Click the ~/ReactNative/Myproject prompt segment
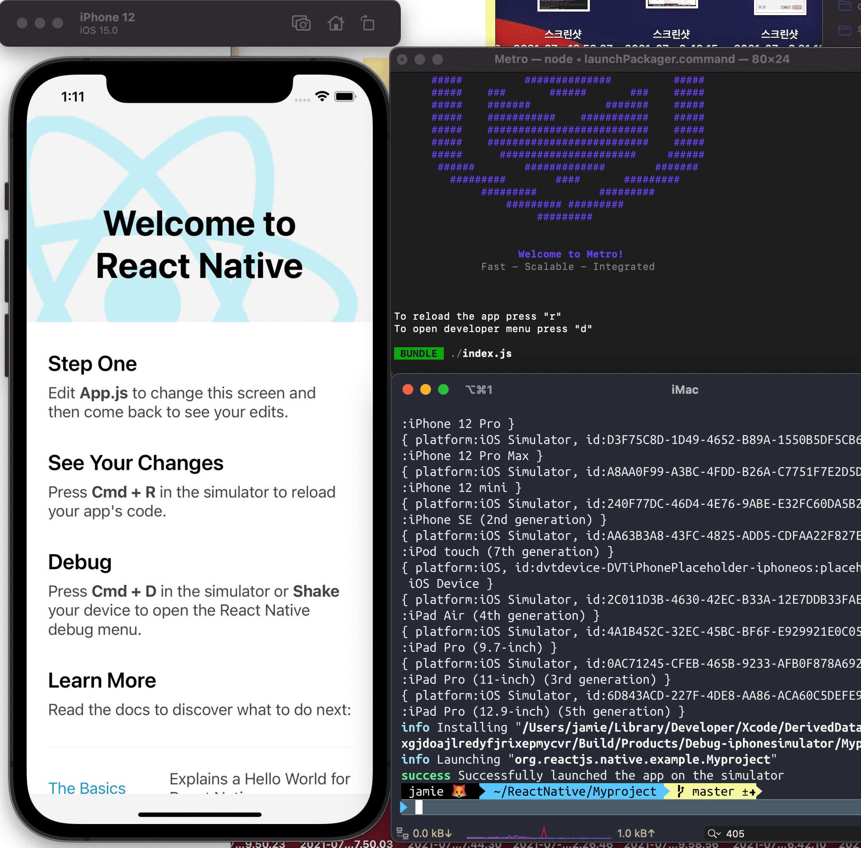 575,791
